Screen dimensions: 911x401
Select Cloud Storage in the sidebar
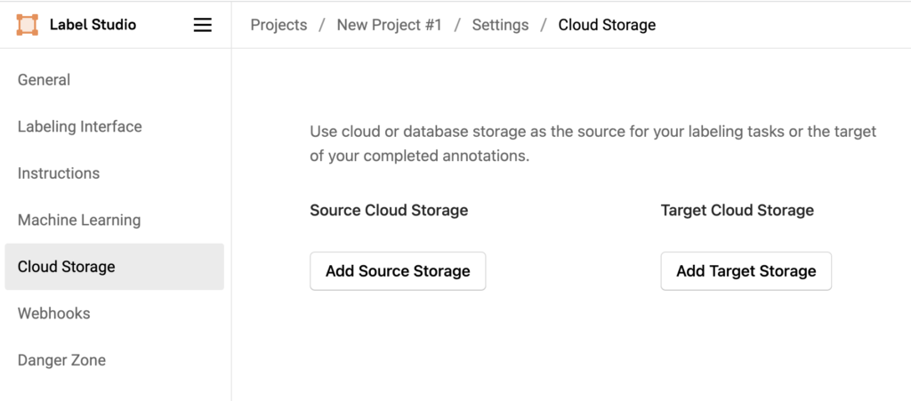point(115,267)
